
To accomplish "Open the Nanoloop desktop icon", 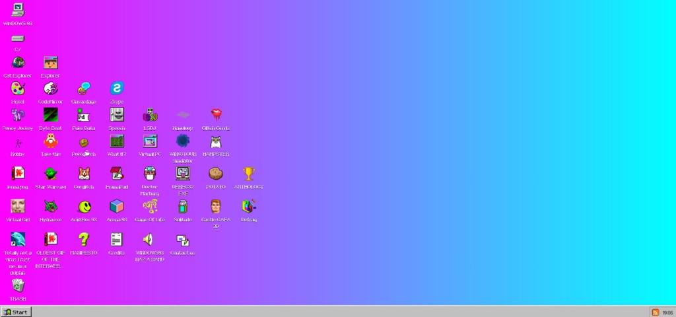I will point(183,115).
